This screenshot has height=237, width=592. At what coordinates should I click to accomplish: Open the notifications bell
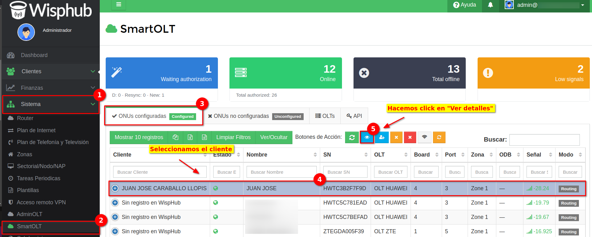click(x=490, y=5)
